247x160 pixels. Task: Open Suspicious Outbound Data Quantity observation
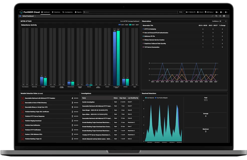coord(155,44)
